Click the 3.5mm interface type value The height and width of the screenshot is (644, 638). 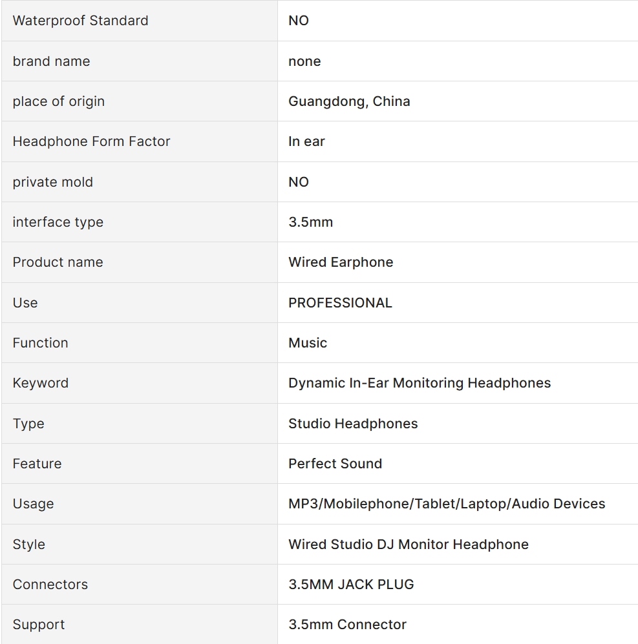pyautogui.click(x=311, y=222)
